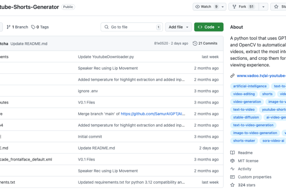286x190 pixels.
Task: Open the latest commit message Update README.md in header
Action: tap(29, 44)
